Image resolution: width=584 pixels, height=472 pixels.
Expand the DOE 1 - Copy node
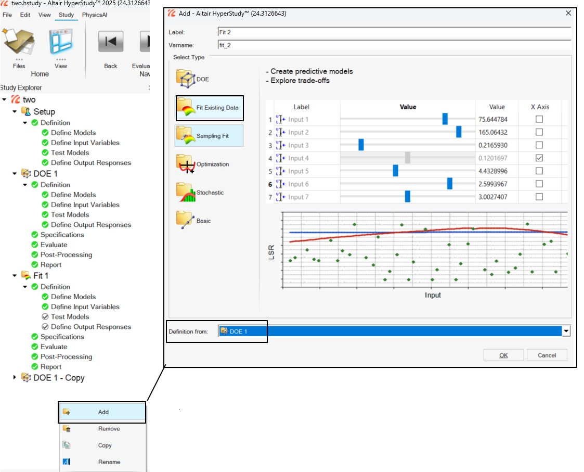click(15, 377)
